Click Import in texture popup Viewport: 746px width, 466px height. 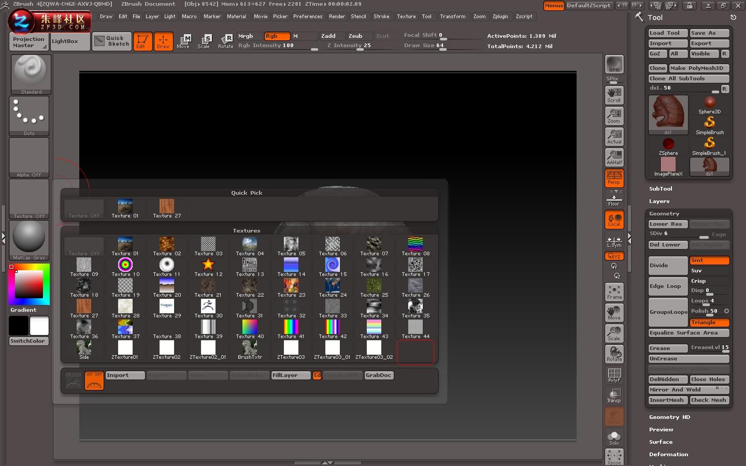125,375
